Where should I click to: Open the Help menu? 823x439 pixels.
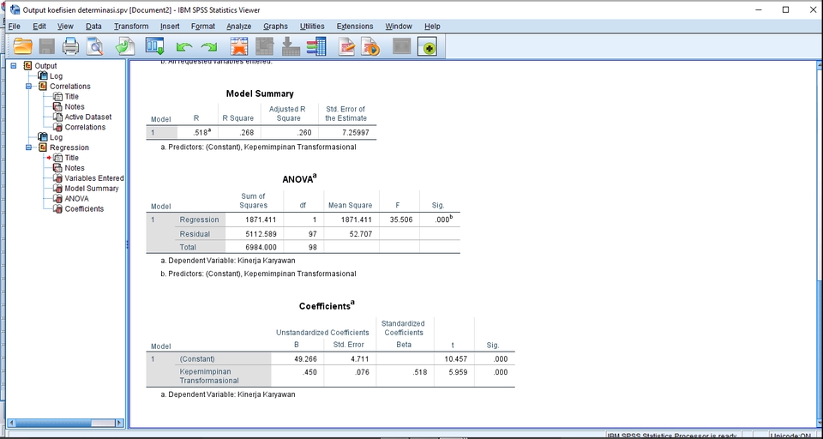point(432,27)
